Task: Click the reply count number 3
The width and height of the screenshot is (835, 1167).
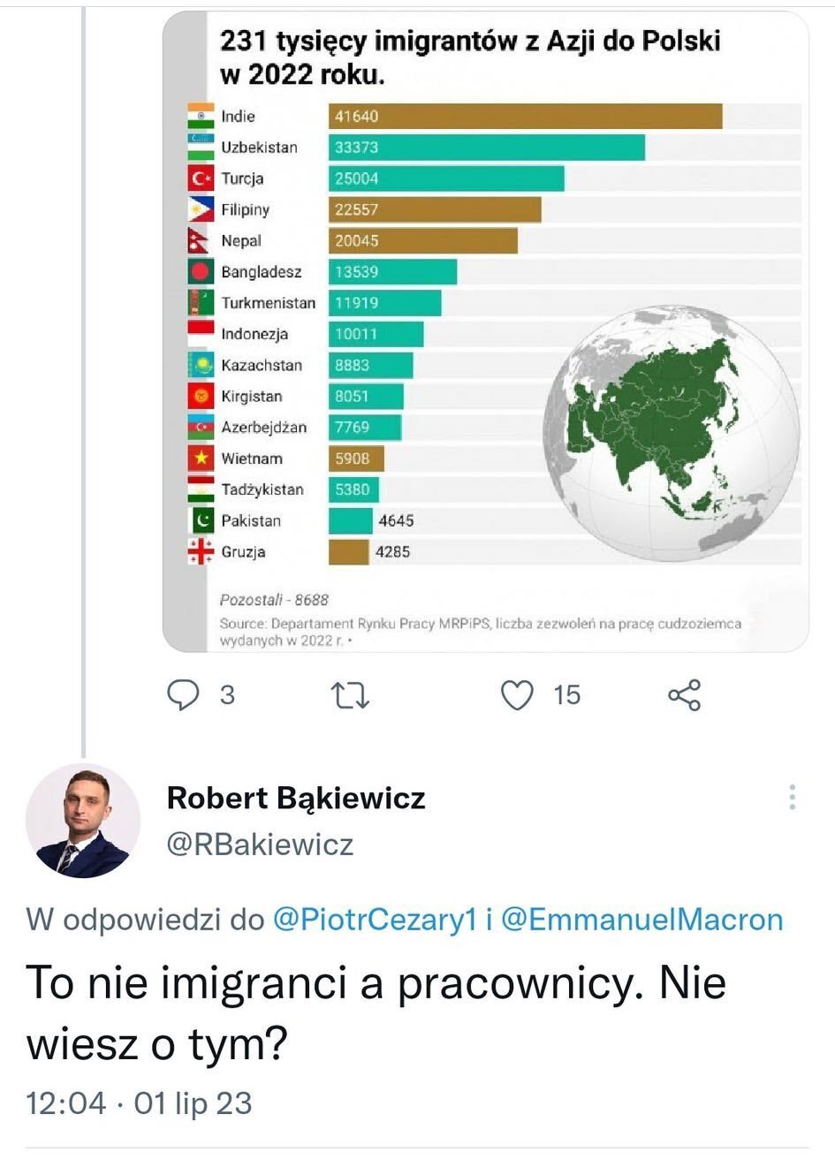Action: (x=227, y=695)
